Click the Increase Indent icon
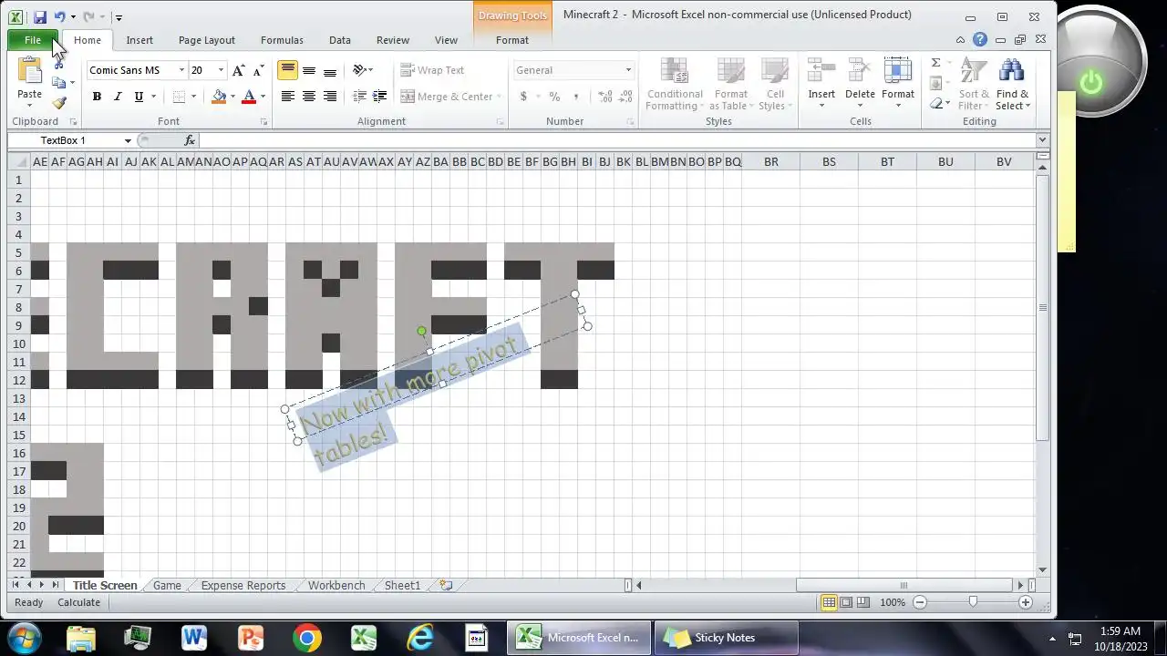The width and height of the screenshot is (1167, 656). 380,97
